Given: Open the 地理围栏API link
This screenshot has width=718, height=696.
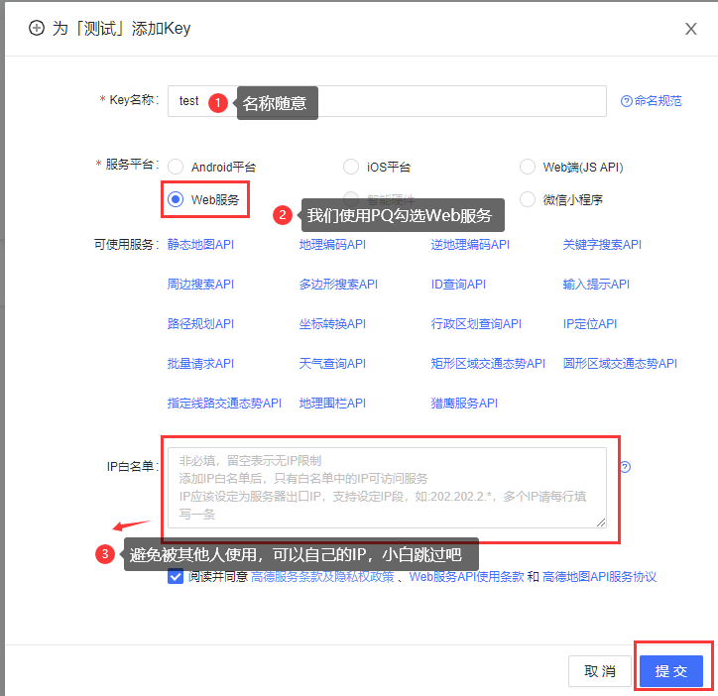Looking at the screenshot, I should (332, 404).
